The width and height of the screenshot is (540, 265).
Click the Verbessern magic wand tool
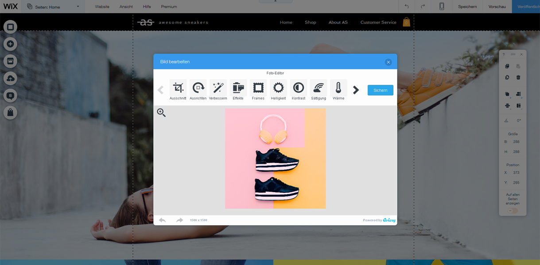tap(218, 88)
